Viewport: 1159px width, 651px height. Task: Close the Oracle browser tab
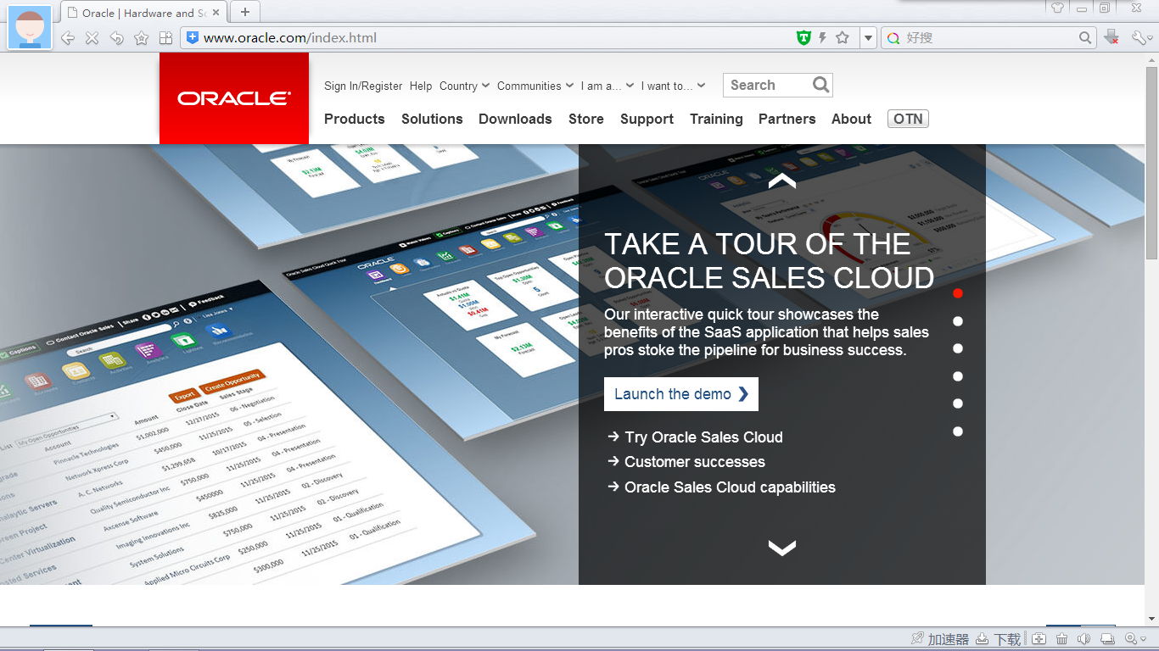pos(216,13)
